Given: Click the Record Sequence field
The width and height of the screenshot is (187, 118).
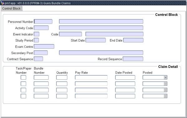Looking at the screenshot, I should tap(133, 59).
